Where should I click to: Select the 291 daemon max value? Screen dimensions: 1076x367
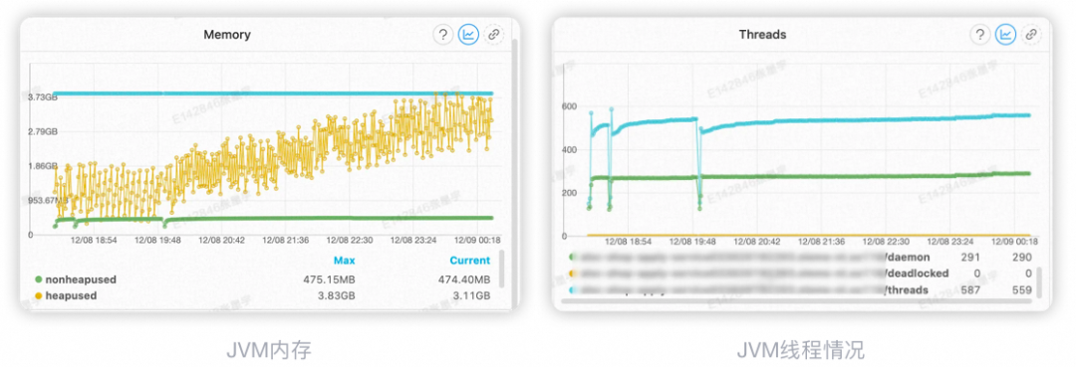[x=971, y=258]
